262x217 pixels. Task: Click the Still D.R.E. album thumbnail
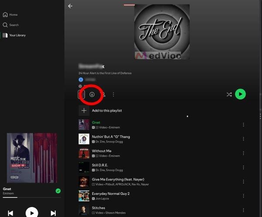coord(84,168)
